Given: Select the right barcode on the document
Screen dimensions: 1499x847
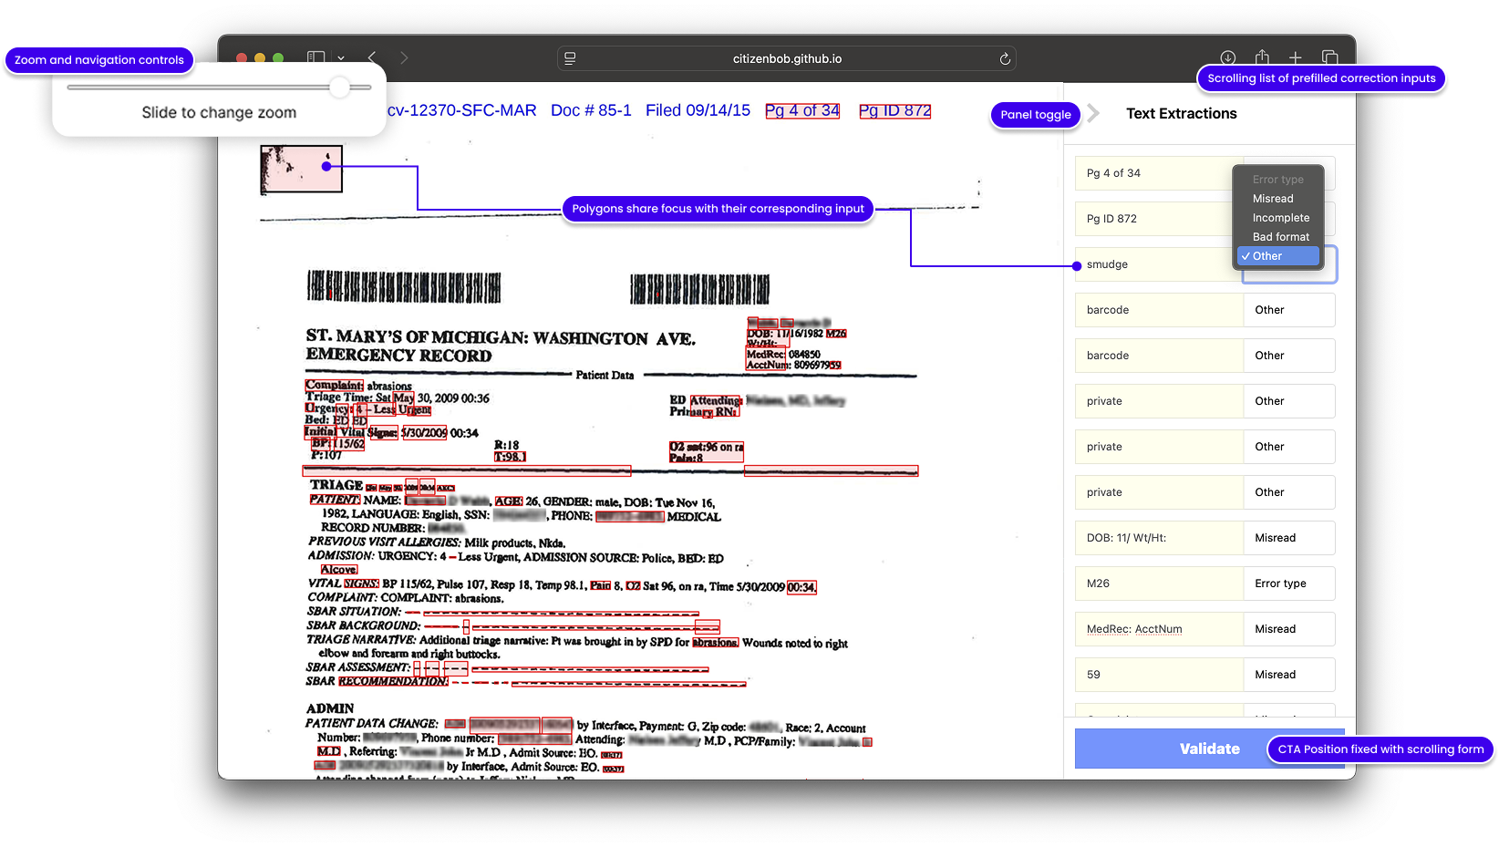Looking at the screenshot, I should (699, 289).
